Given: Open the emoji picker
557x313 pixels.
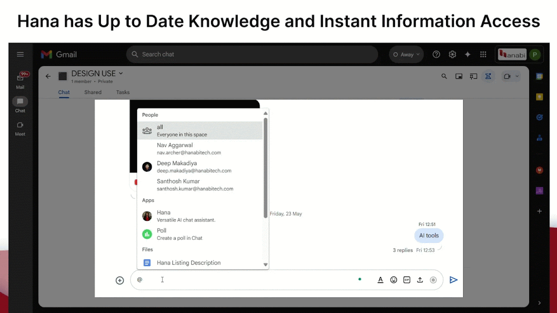Looking at the screenshot, I should (x=394, y=280).
